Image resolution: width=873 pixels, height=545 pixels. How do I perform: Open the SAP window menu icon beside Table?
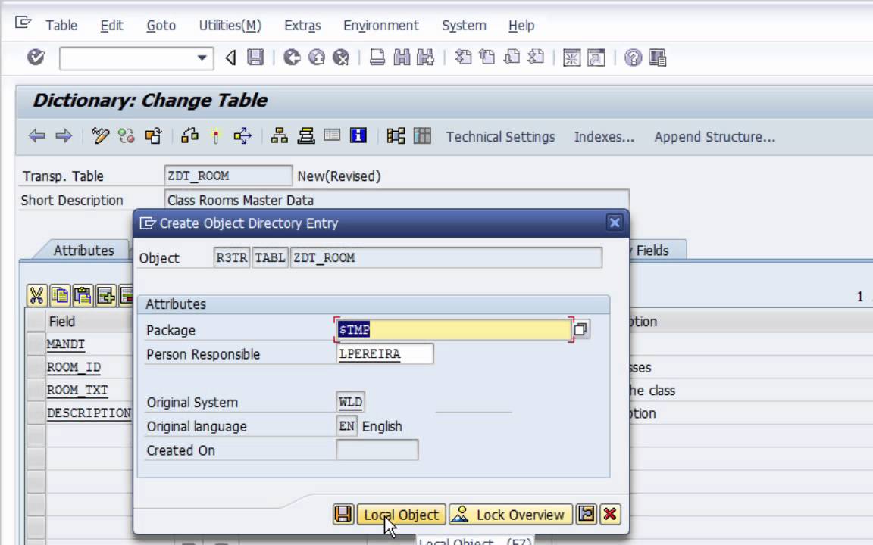[x=23, y=23]
